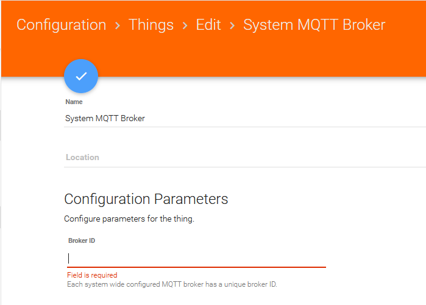Select the Configuration Parameters heading
The height and width of the screenshot is (305, 426).
(x=146, y=199)
